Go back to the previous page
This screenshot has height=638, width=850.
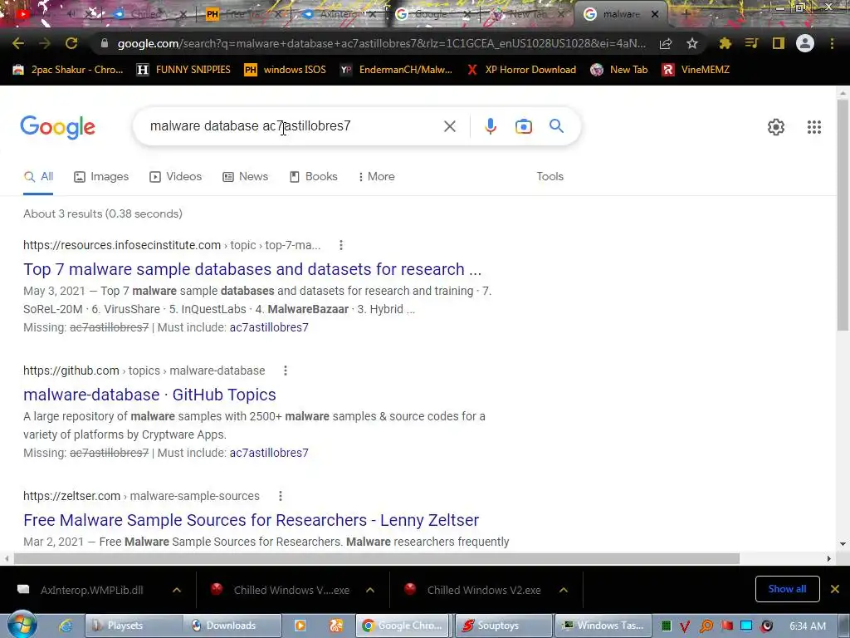pyautogui.click(x=18, y=43)
